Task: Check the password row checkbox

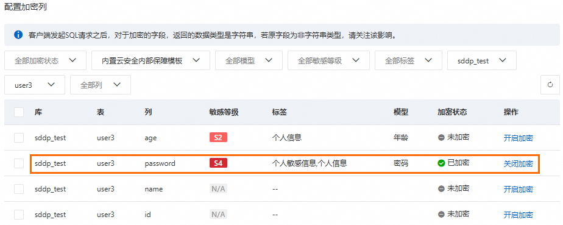Action: (19, 163)
